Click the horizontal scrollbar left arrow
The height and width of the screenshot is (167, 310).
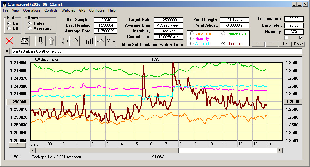coord(33,150)
